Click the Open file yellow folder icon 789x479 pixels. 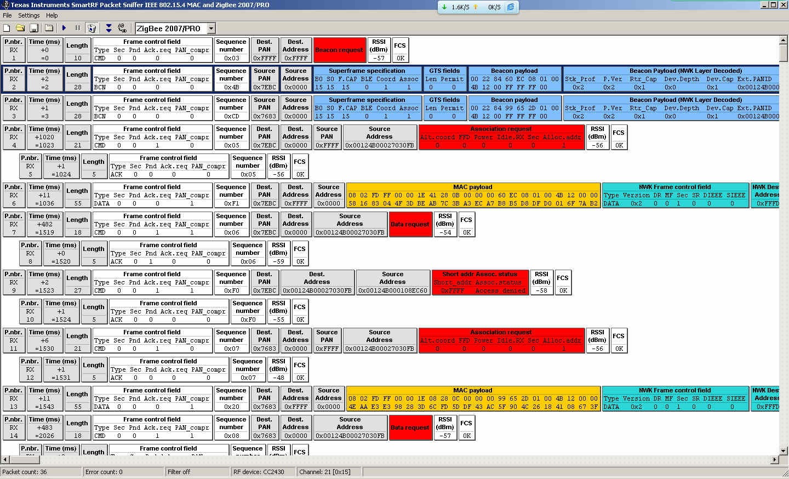click(20, 28)
